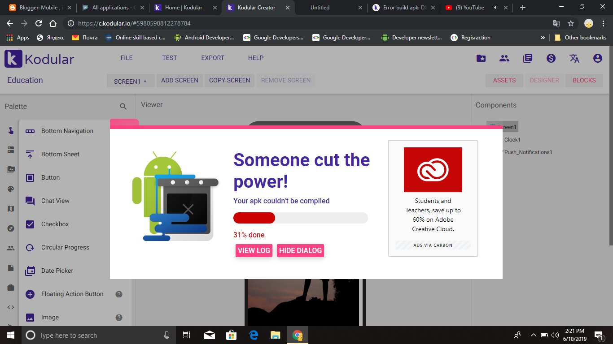
Task: Click the help icon beside Image
Action: coord(119,318)
